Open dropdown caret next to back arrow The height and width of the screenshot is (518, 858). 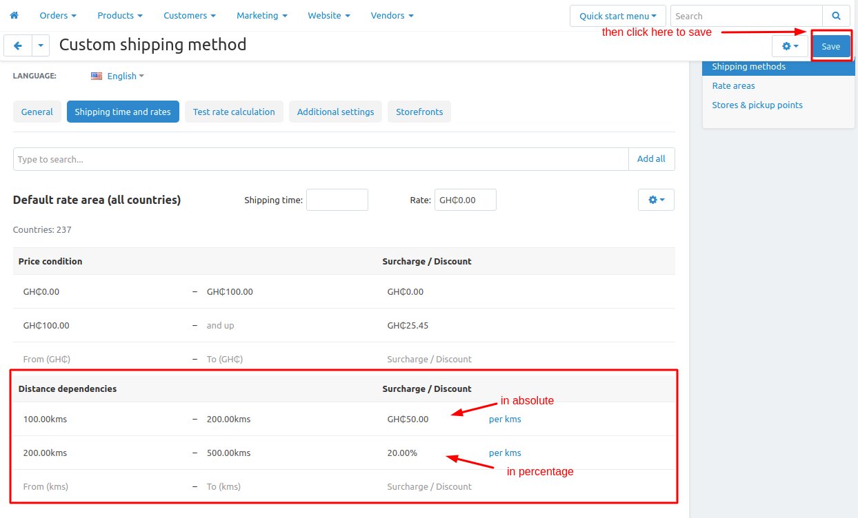(41, 45)
